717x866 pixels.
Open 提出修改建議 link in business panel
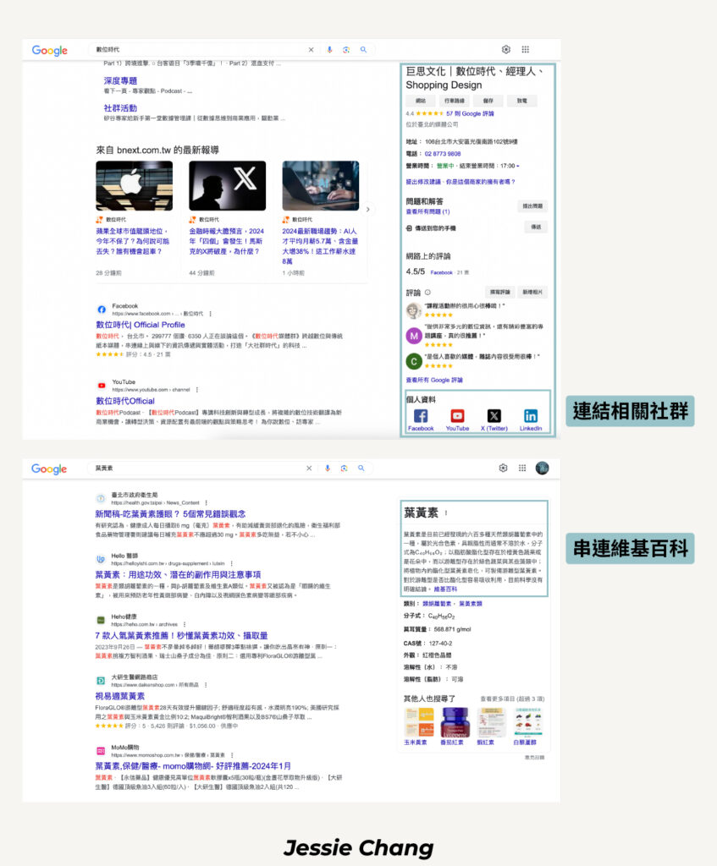click(423, 182)
